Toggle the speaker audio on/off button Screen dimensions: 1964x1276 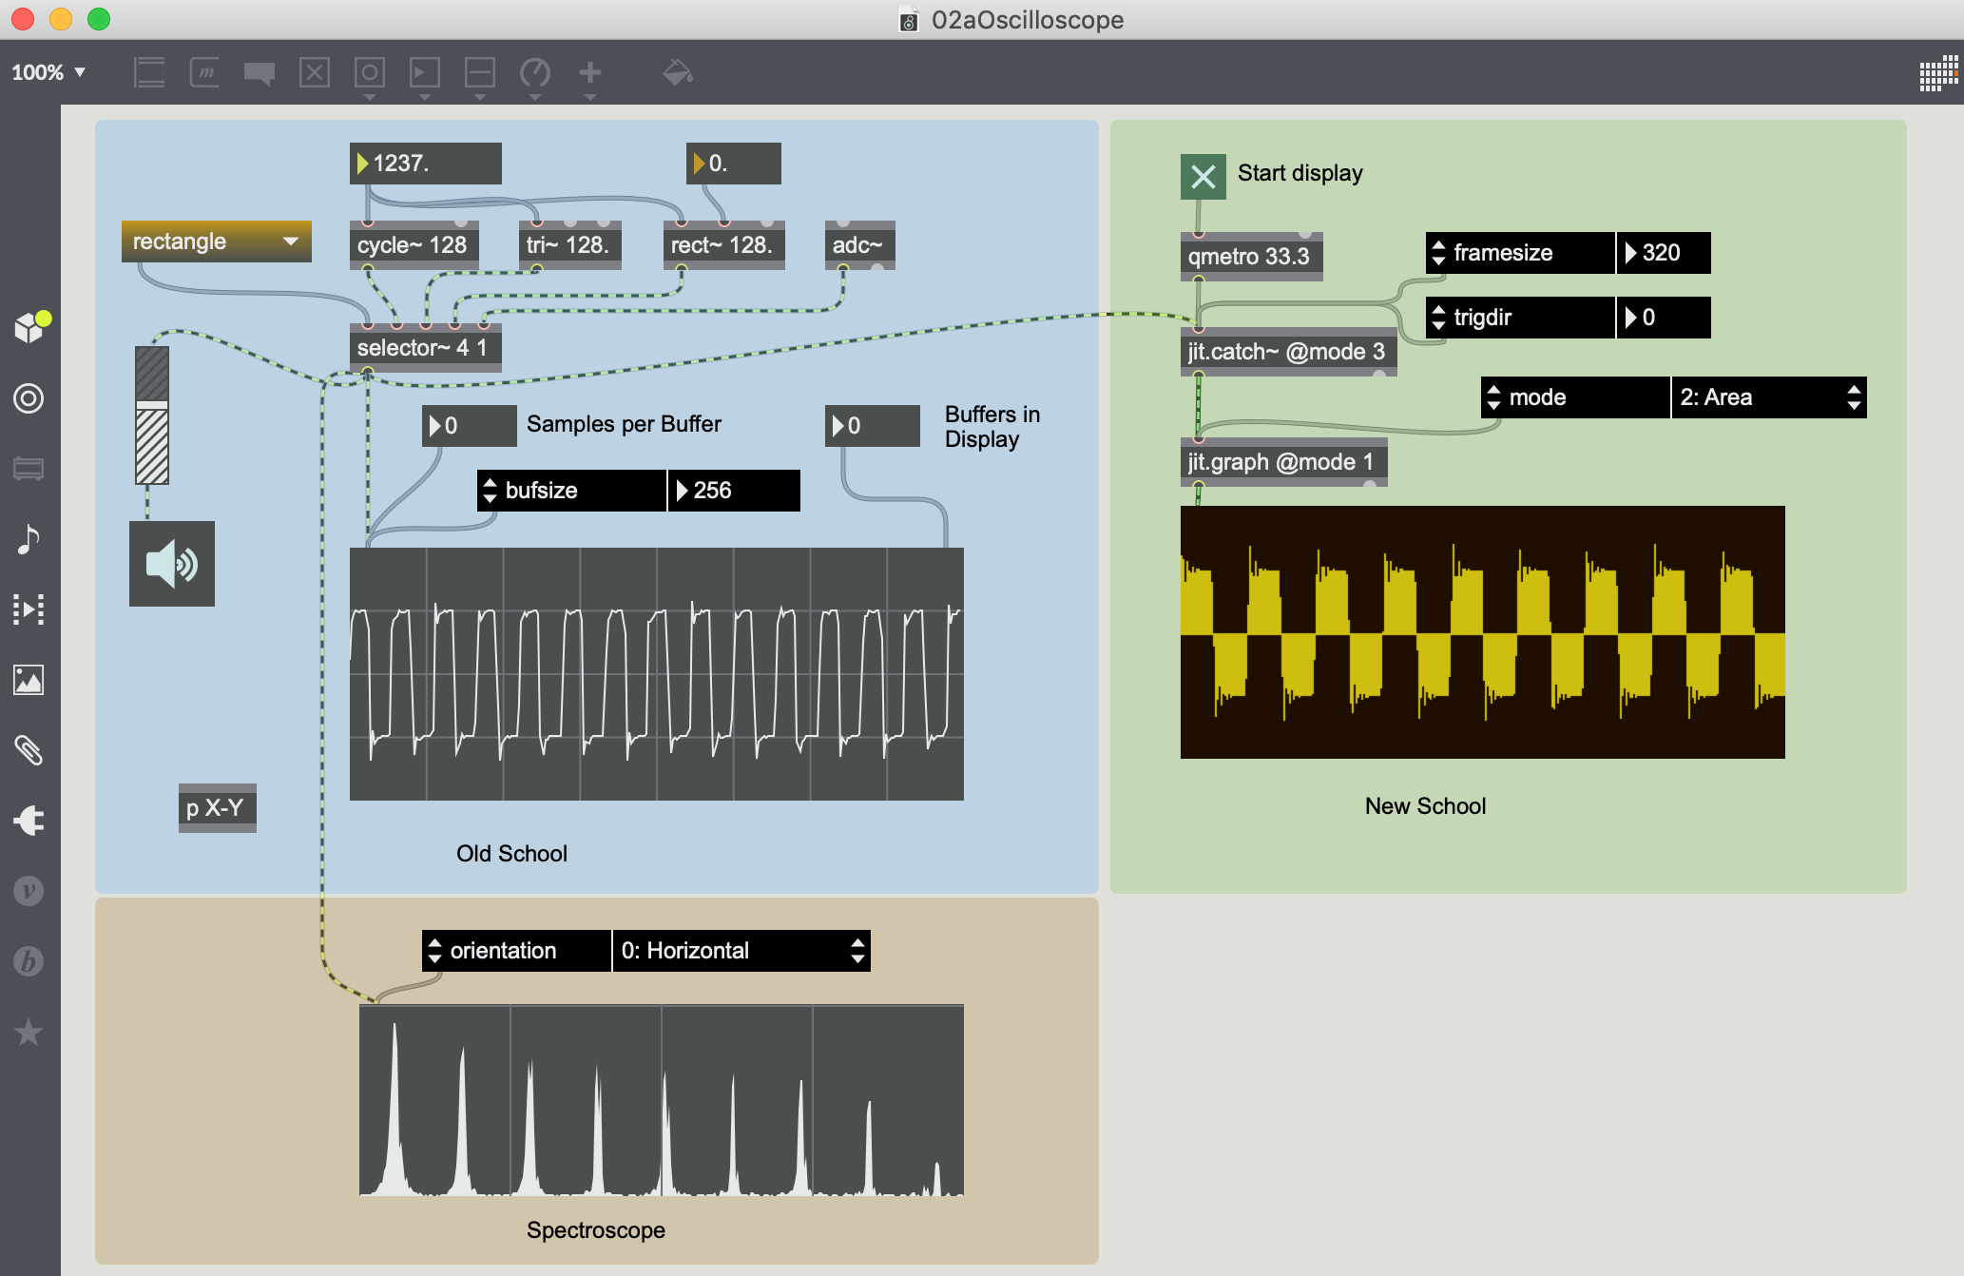click(172, 564)
